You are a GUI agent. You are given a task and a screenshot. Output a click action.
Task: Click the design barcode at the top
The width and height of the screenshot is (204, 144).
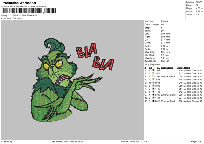[x=29, y=11]
